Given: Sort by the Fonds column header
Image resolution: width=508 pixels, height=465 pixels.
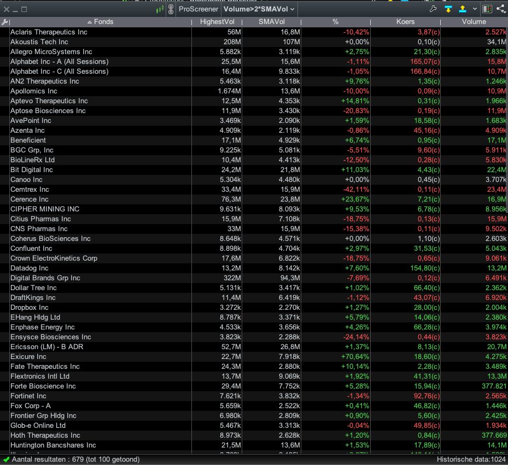Looking at the screenshot, I should pos(101,22).
